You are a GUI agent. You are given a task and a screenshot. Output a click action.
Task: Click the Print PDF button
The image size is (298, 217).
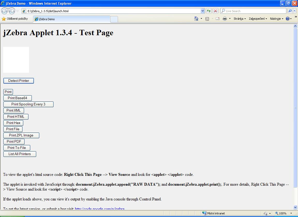point(14,141)
